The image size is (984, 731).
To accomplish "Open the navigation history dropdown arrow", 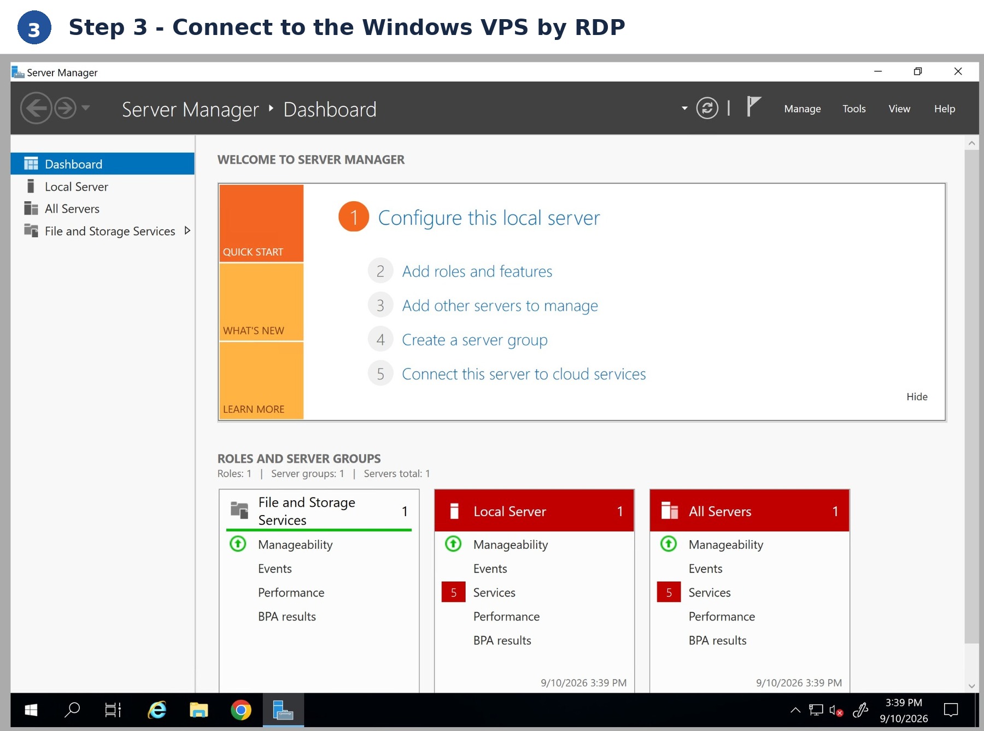I will pyautogui.click(x=85, y=108).
